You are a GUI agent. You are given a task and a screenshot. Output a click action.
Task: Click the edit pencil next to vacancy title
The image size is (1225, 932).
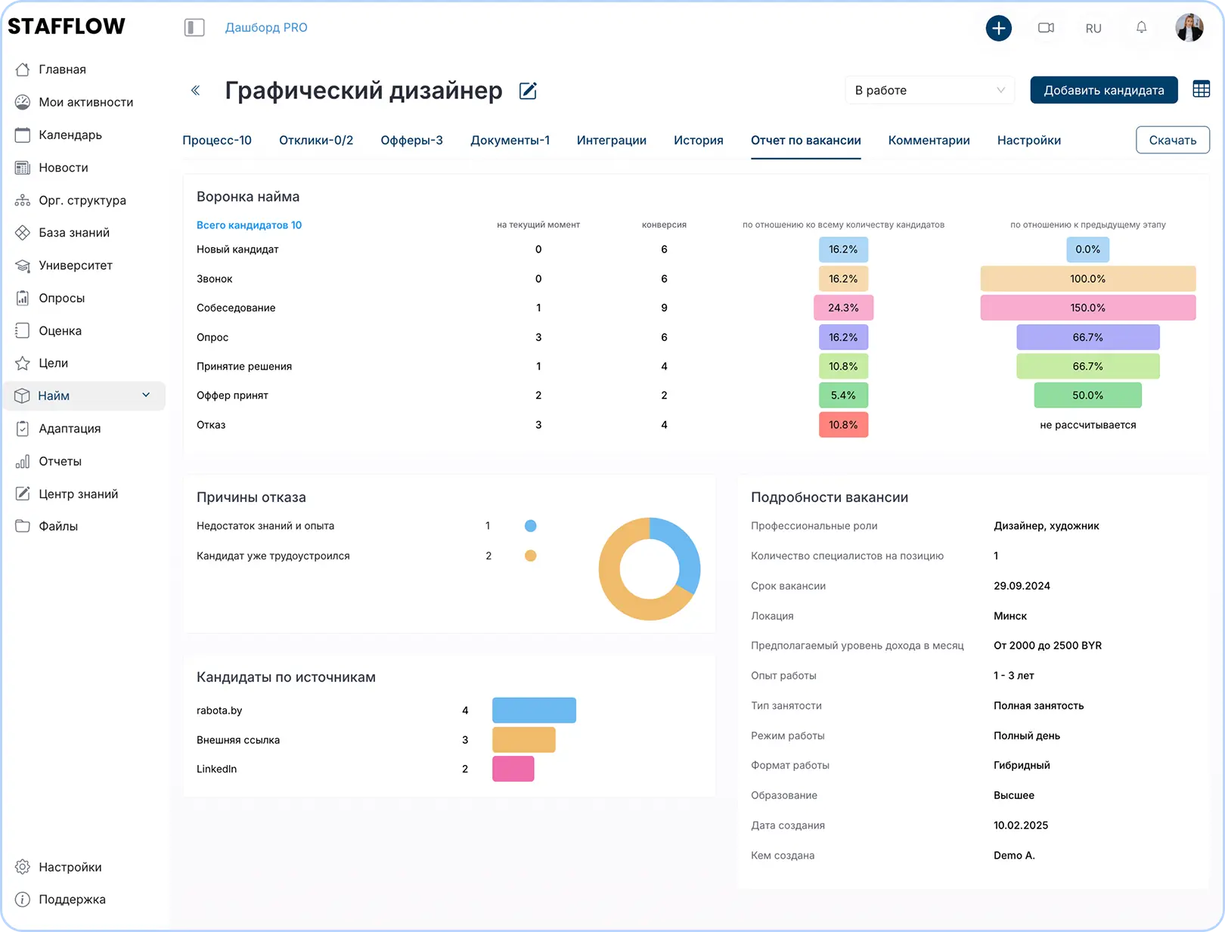point(528,91)
